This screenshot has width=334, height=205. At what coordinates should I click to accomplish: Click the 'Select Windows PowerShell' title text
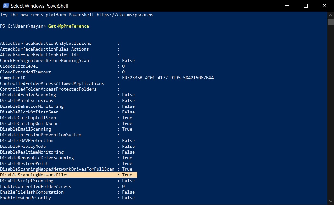point(39,6)
